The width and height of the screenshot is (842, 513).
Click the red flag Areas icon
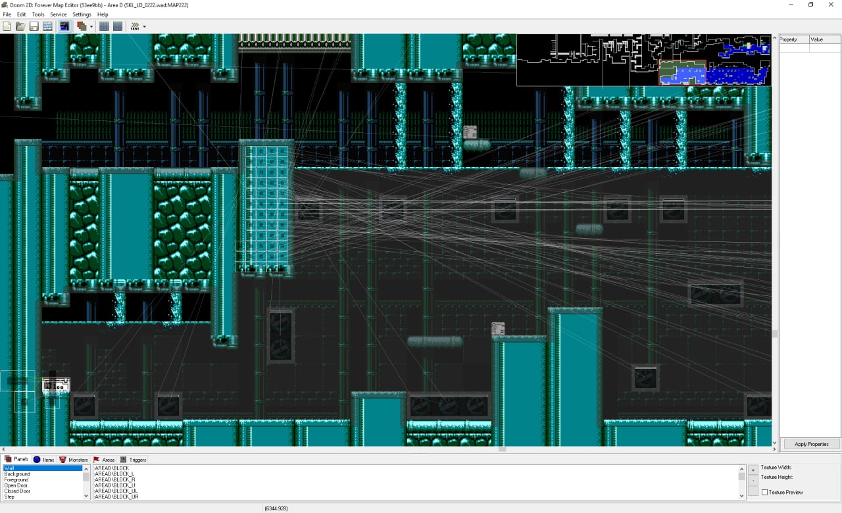pos(96,460)
